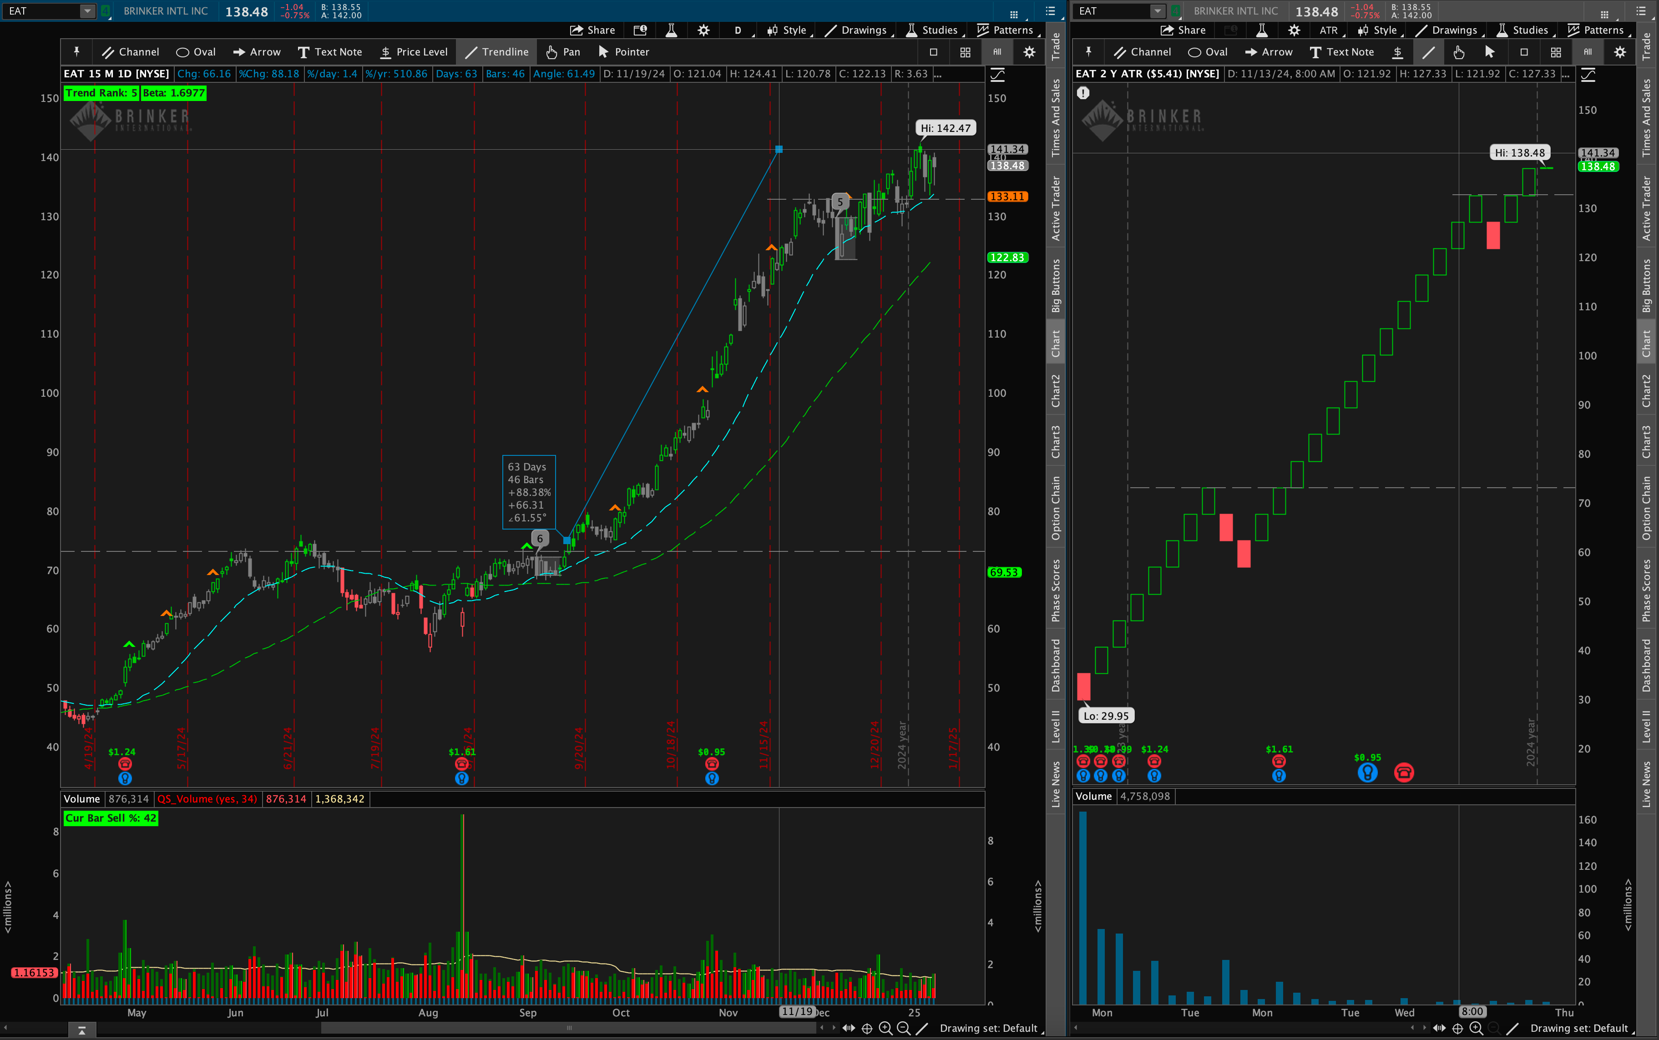Click zoom in magnifier below the left chart
This screenshot has width=1659, height=1040.
point(885,1028)
